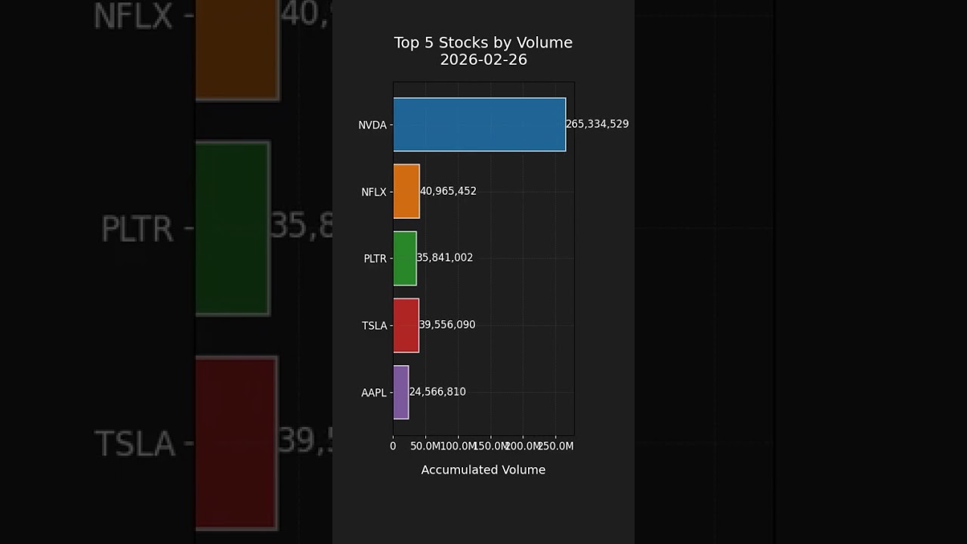The width and height of the screenshot is (967, 544).
Task: Click the value 24,566,810
Action: point(437,391)
